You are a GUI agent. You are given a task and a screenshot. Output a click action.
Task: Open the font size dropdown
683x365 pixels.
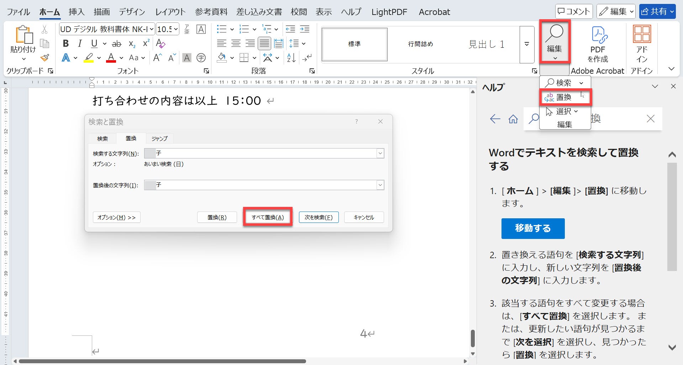click(176, 29)
